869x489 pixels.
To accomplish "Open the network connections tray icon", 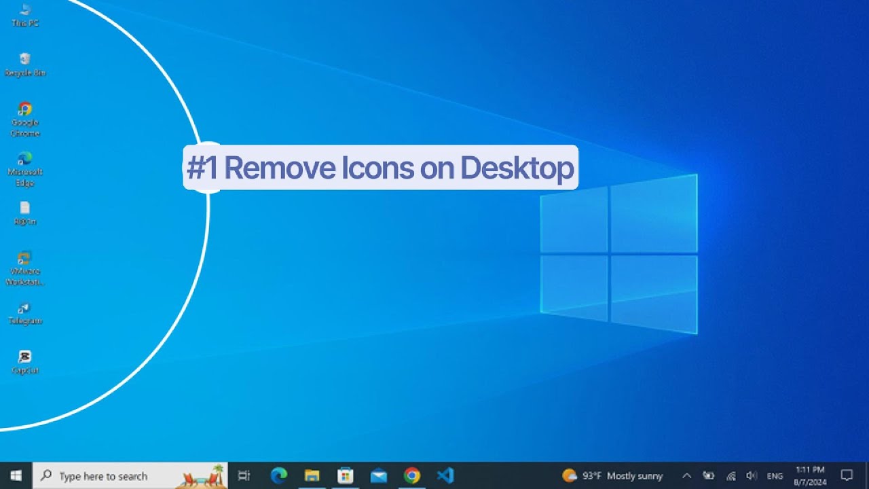I will (x=731, y=475).
